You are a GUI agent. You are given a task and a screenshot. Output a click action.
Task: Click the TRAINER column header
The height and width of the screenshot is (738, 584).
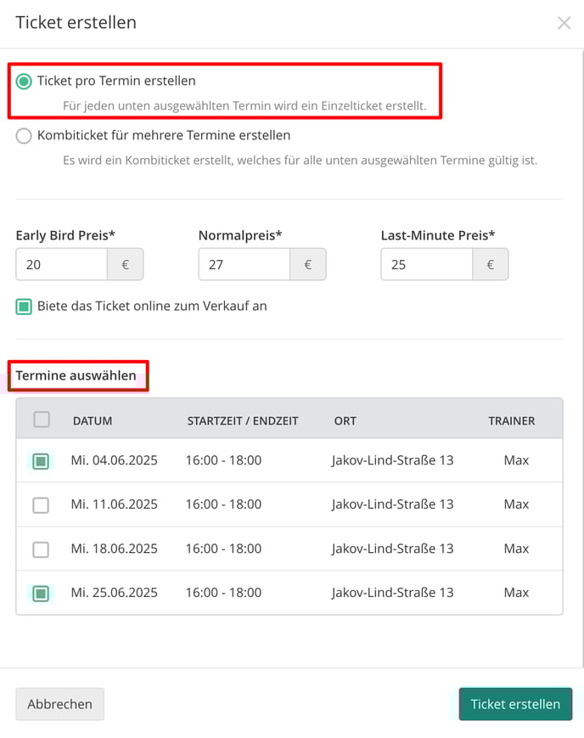pyautogui.click(x=512, y=420)
